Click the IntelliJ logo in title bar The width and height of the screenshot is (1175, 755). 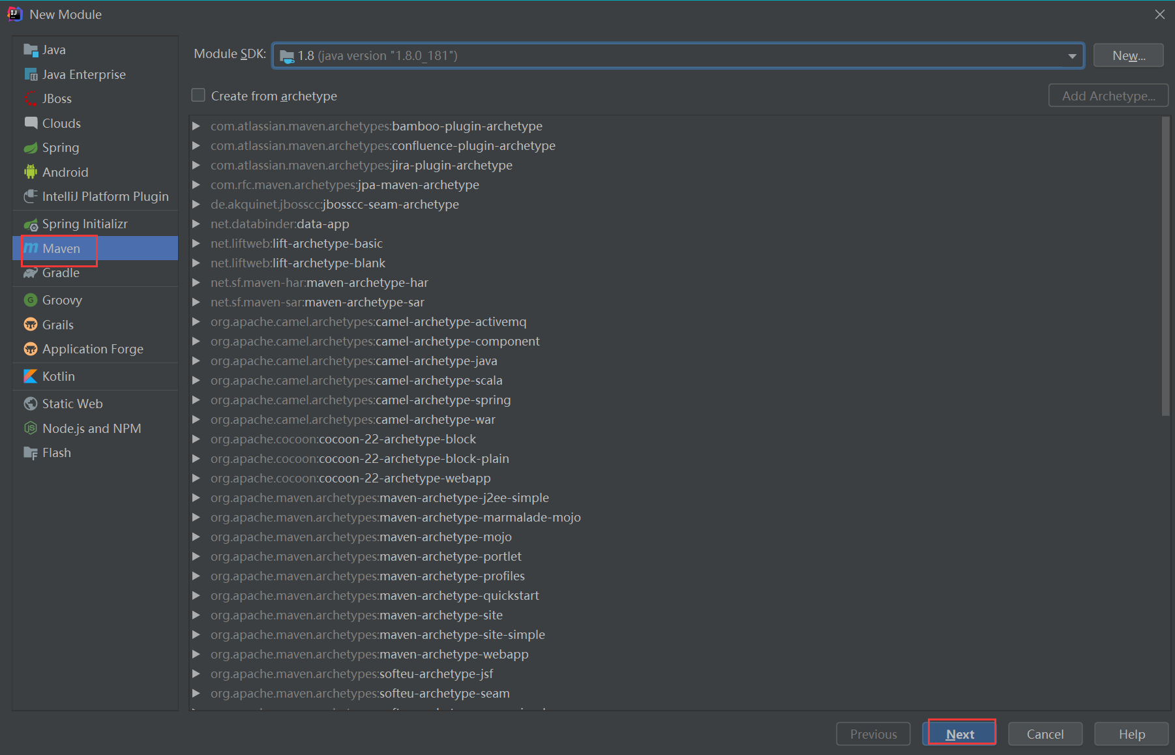pyautogui.click(x=14, y=14)
